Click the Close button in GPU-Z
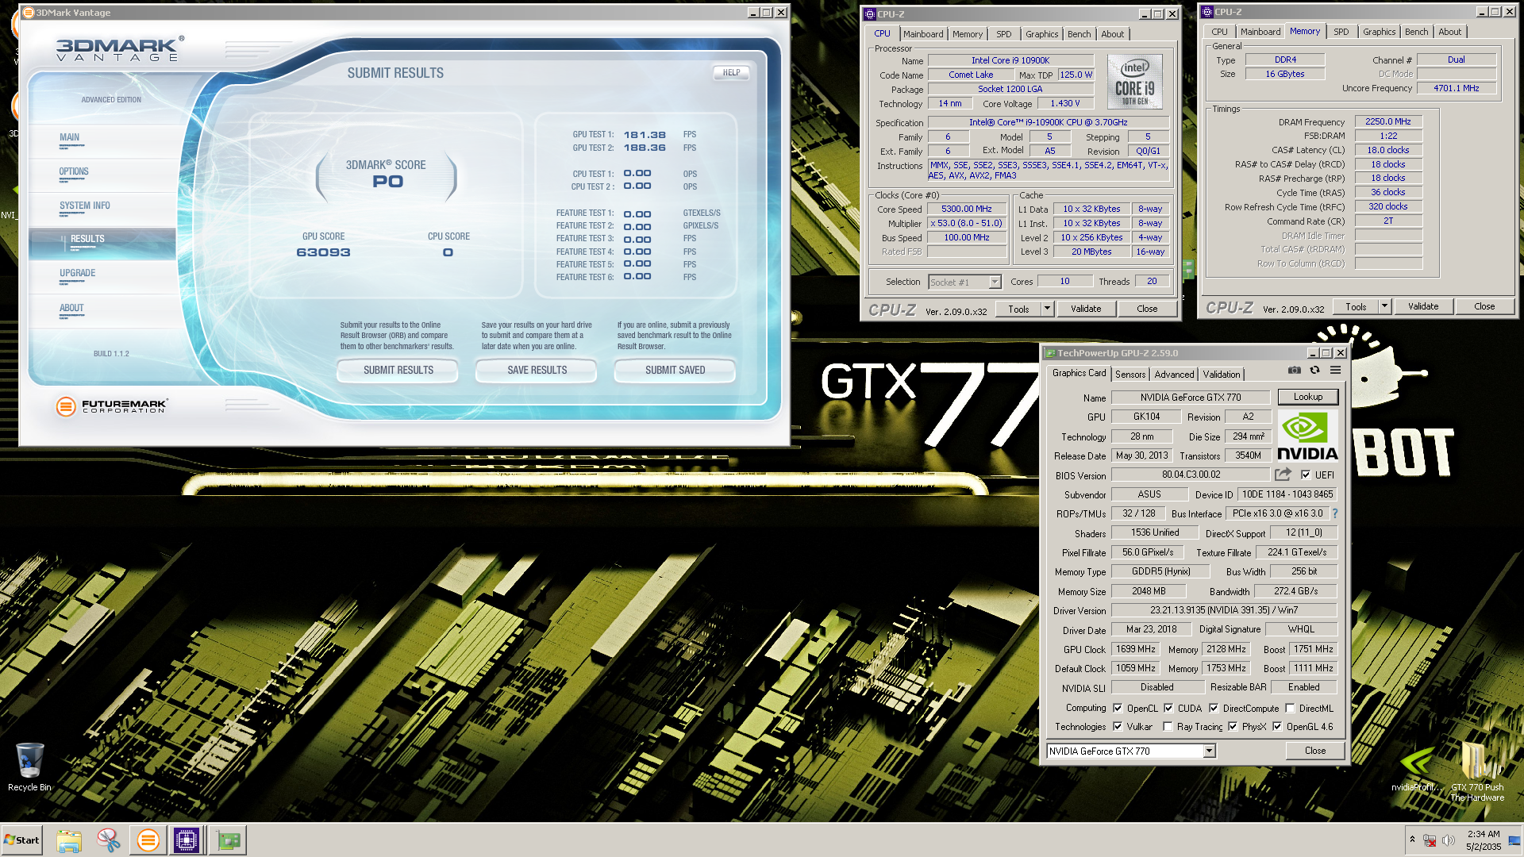The width and height of the screenshot is (1524, 857). point(1314,751)
